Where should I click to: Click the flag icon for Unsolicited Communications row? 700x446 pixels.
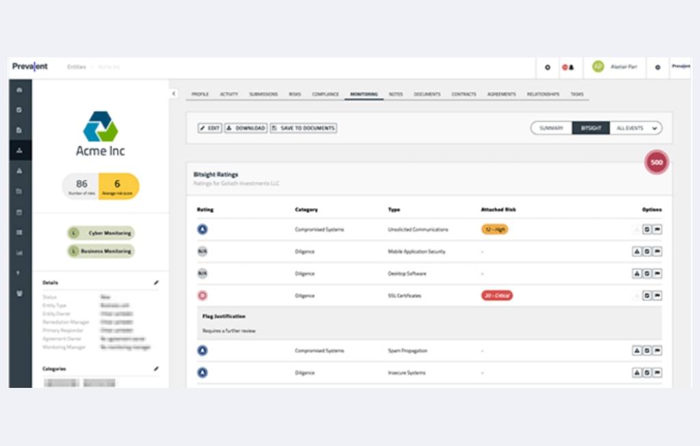tap(658, 230)
